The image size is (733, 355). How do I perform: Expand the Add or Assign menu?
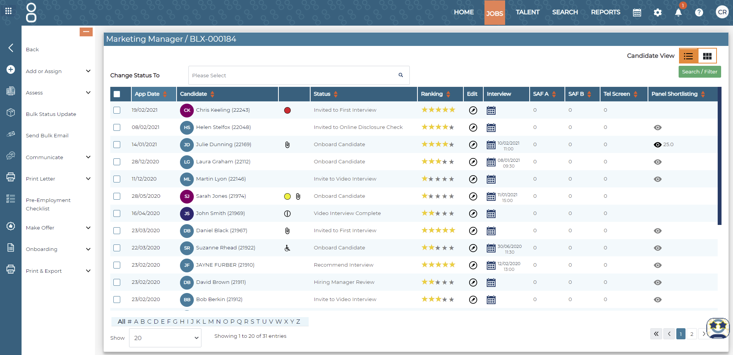(88, 71)
